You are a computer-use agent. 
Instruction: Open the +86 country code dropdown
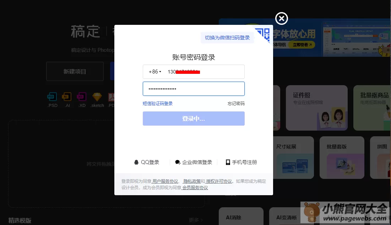click(155, 72)
